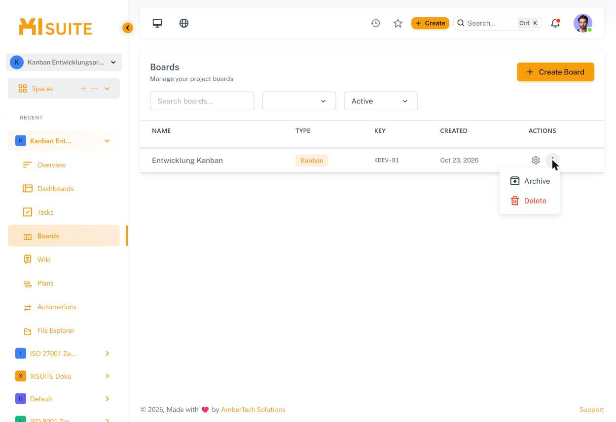Open recent history clock icon
Screen dimensions: 616x422
click(x=375, y=23)
